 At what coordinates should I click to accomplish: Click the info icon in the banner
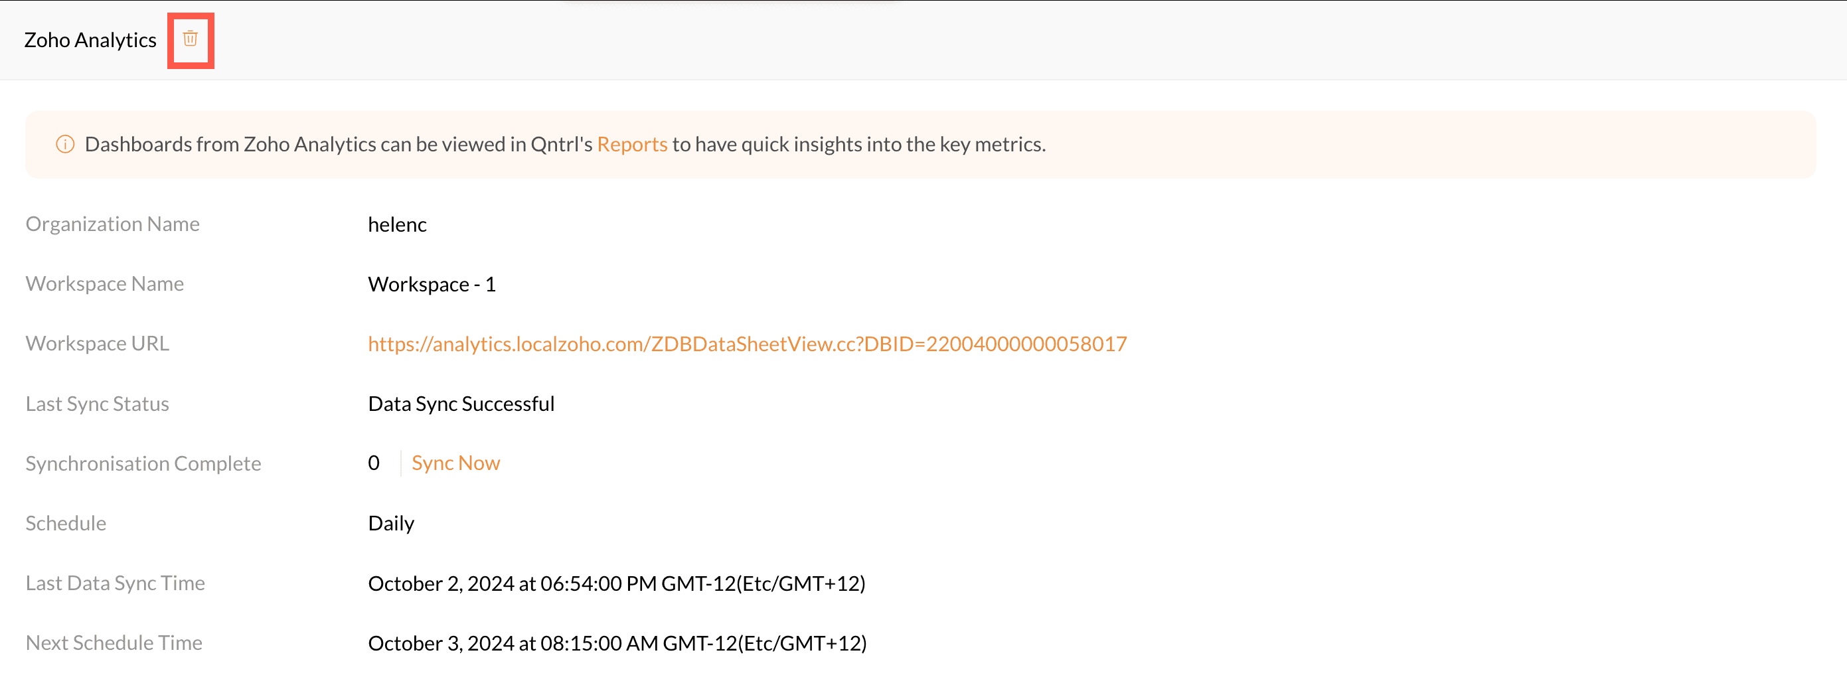point(65,144)
